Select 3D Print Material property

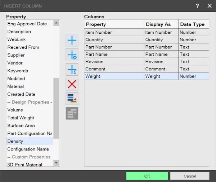[x=30, y=164]
